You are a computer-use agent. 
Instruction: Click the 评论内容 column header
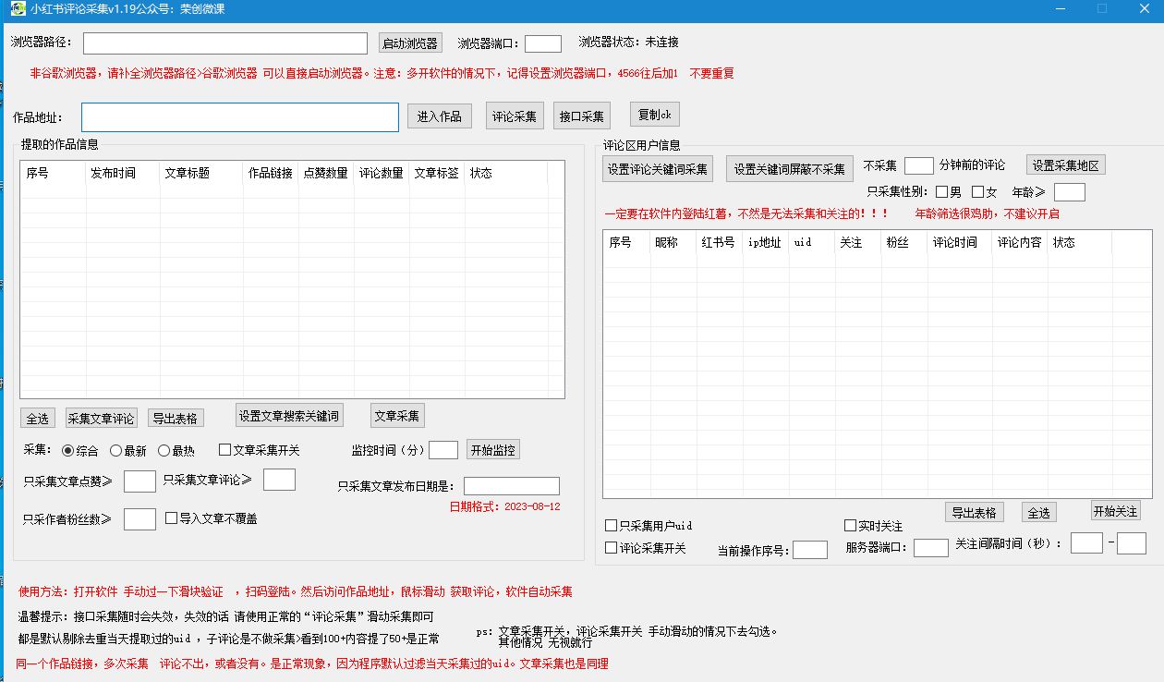(1020, 243)
